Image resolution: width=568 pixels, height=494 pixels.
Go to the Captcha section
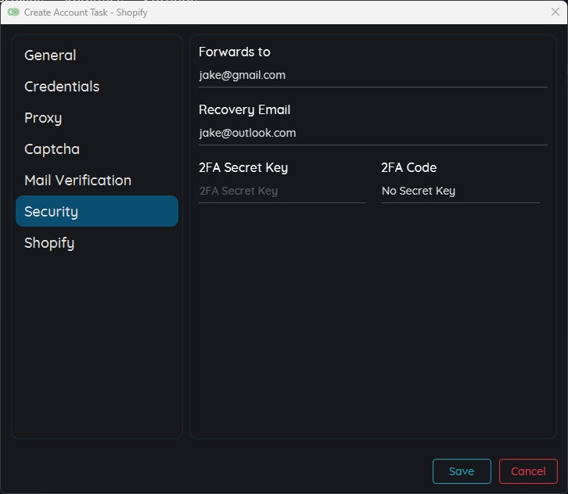point(52,149)
